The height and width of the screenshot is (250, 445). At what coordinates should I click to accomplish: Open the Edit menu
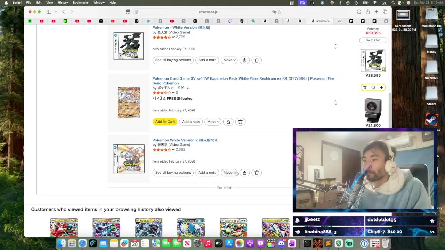click(x=39, y=3)
